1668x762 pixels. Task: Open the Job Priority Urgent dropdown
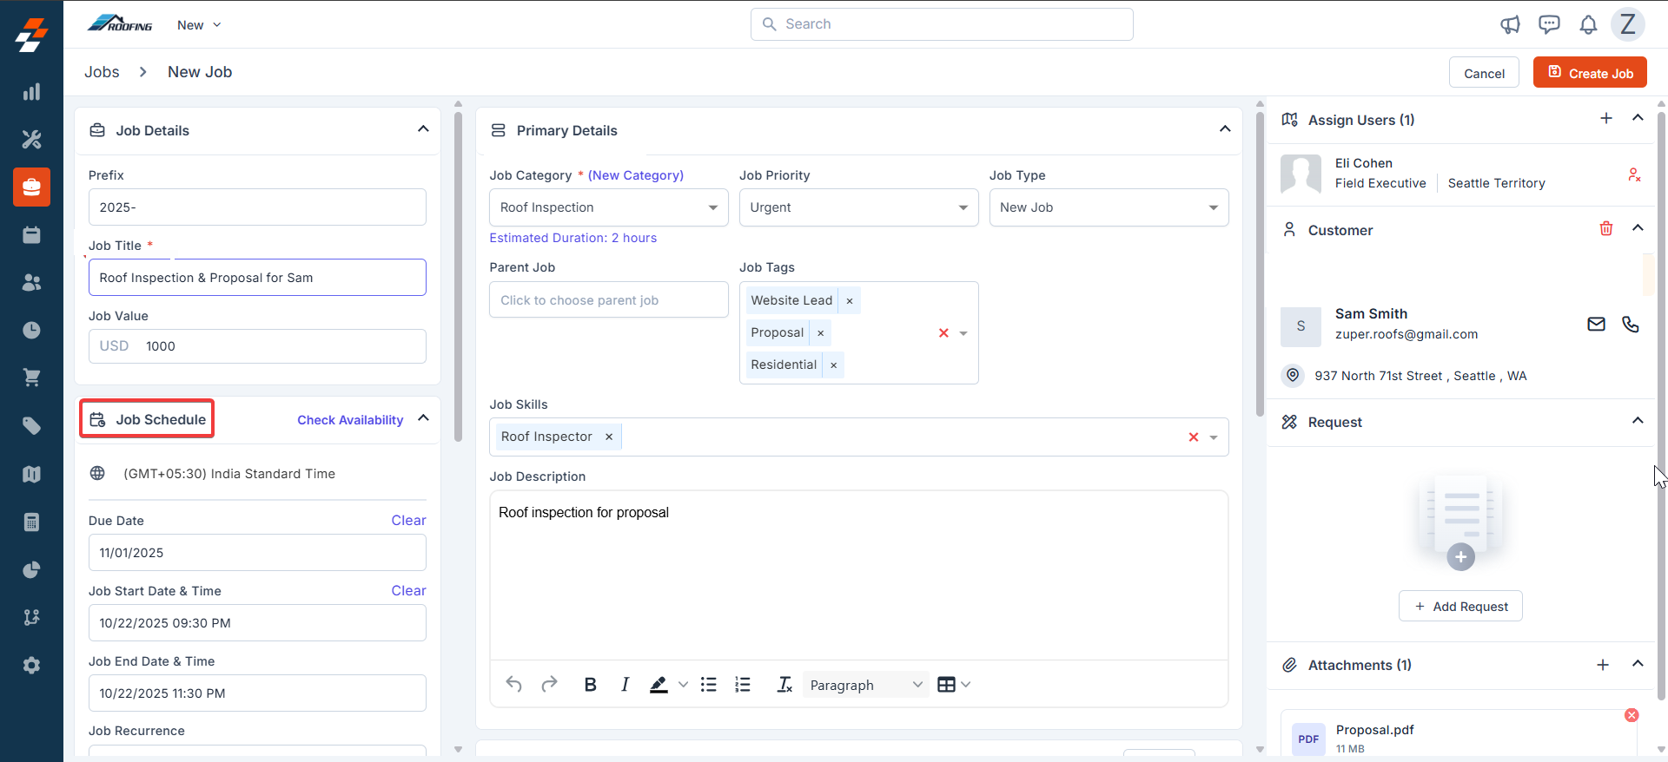(858, 207)
